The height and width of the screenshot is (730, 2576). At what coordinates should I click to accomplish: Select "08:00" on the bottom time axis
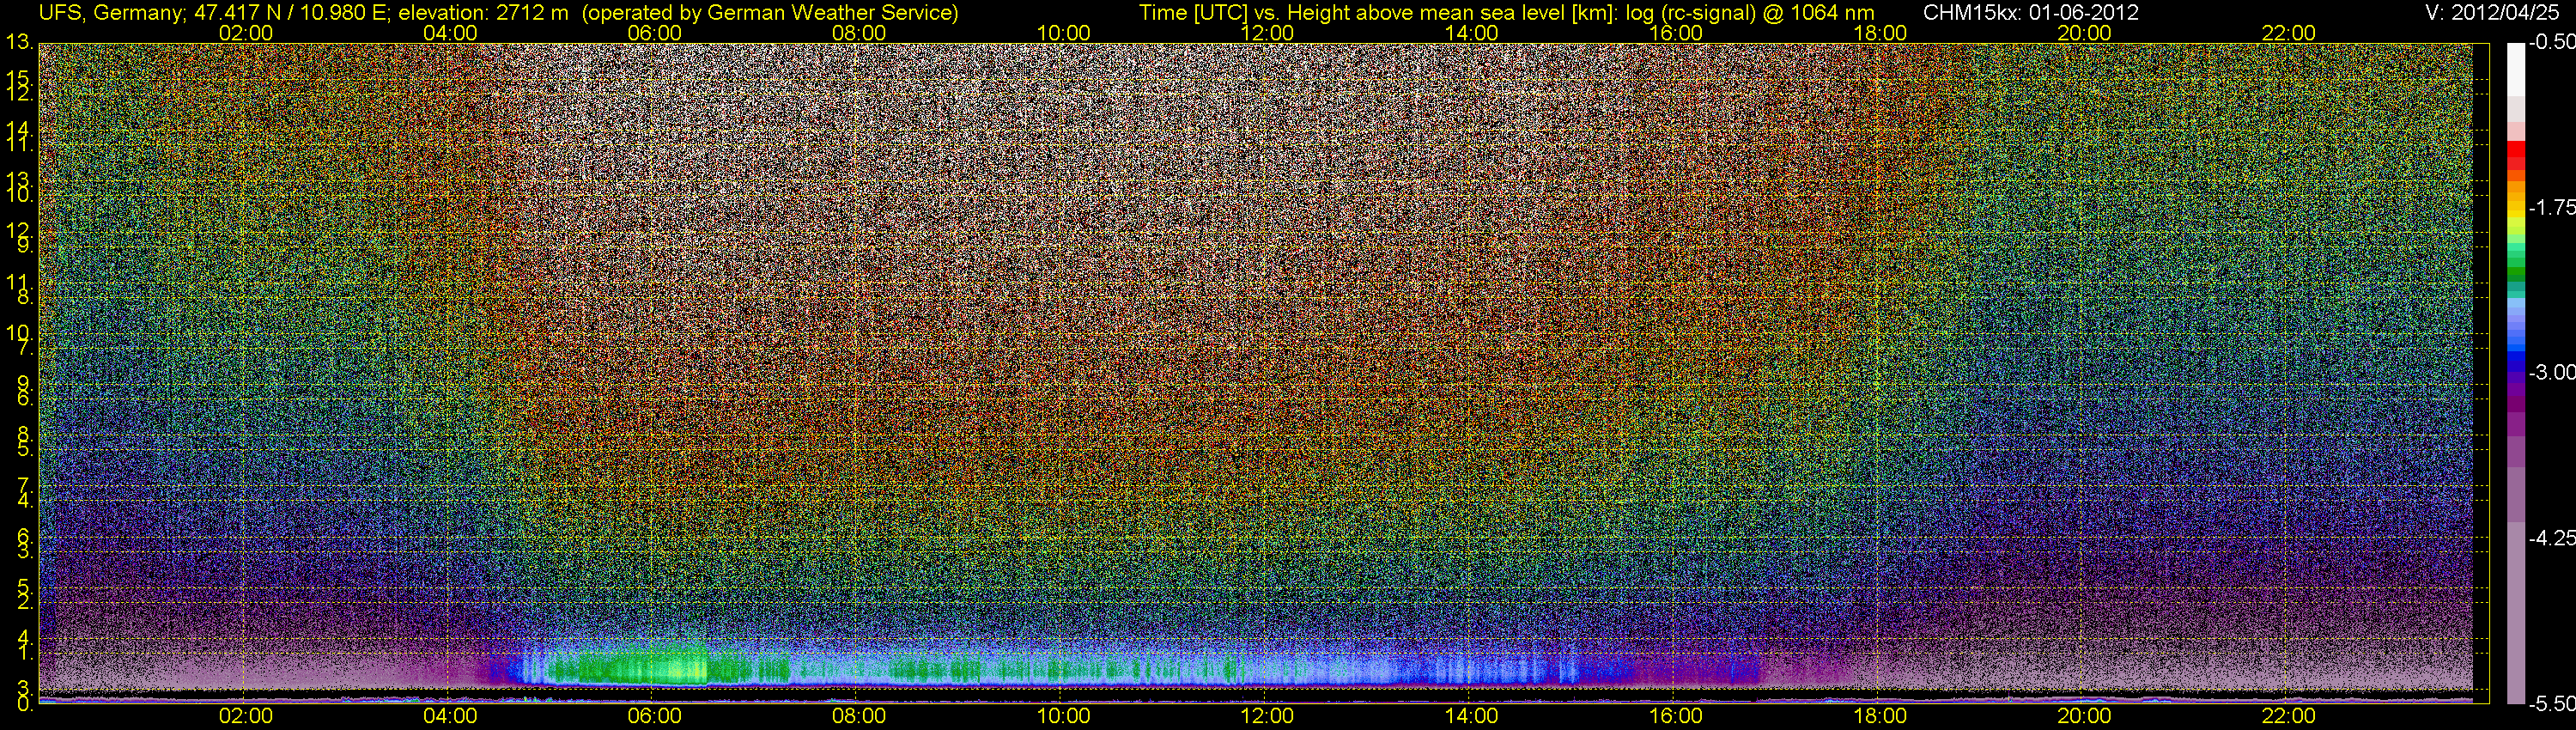[859, 716]
